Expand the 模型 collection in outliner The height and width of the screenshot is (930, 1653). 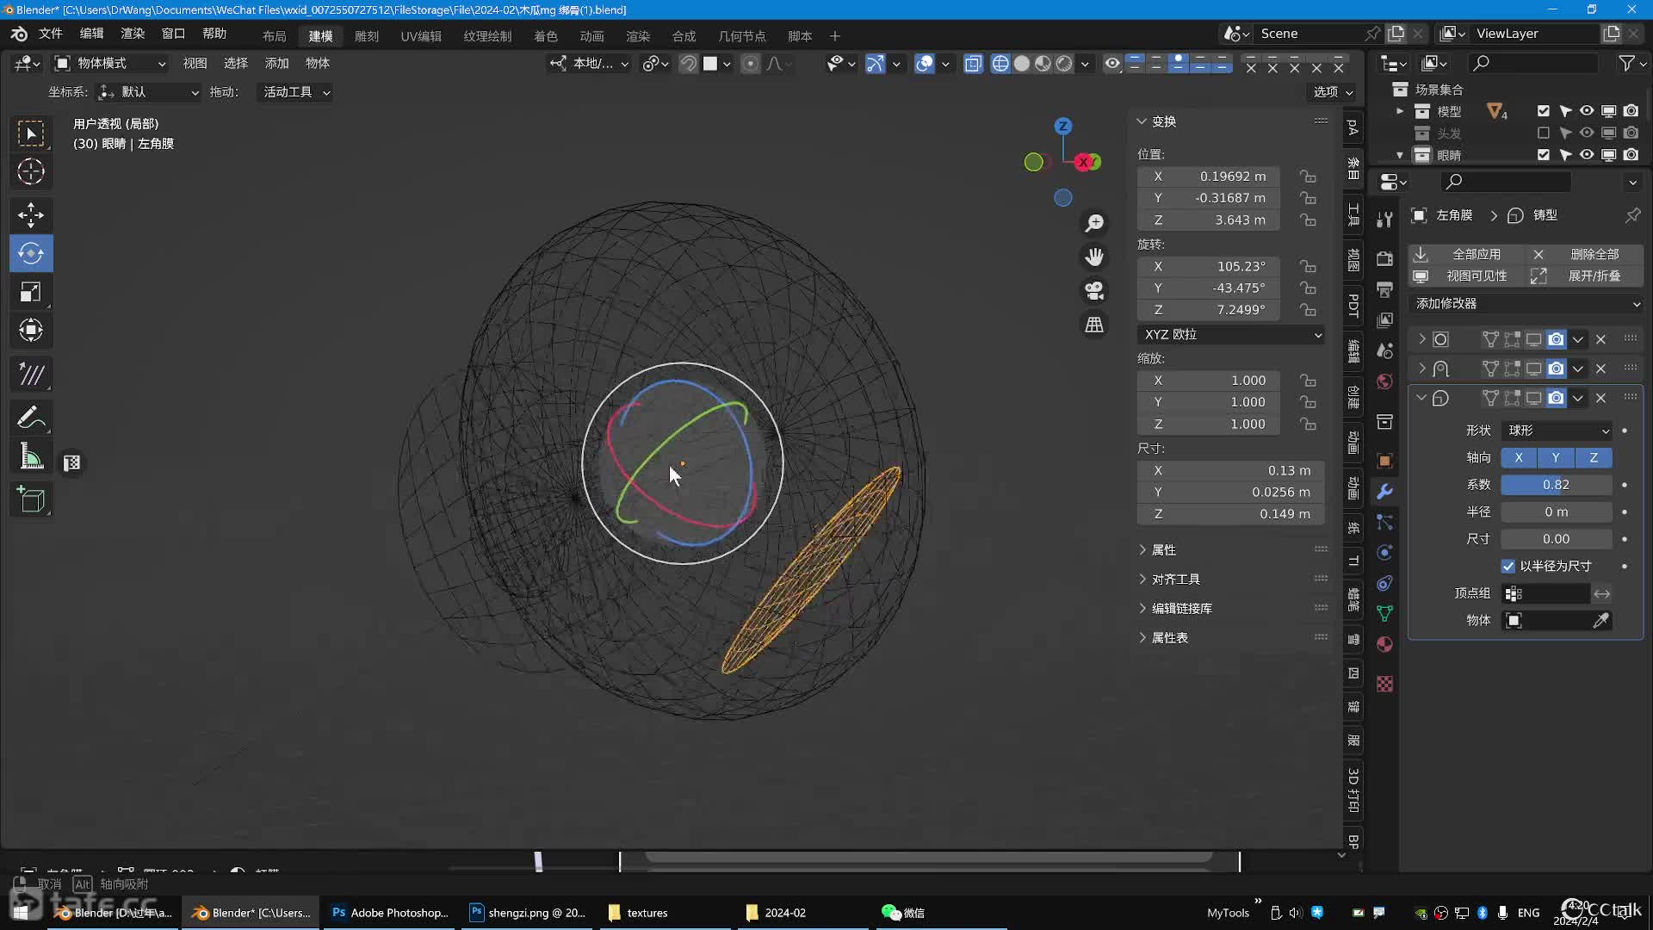[1400, 111]
